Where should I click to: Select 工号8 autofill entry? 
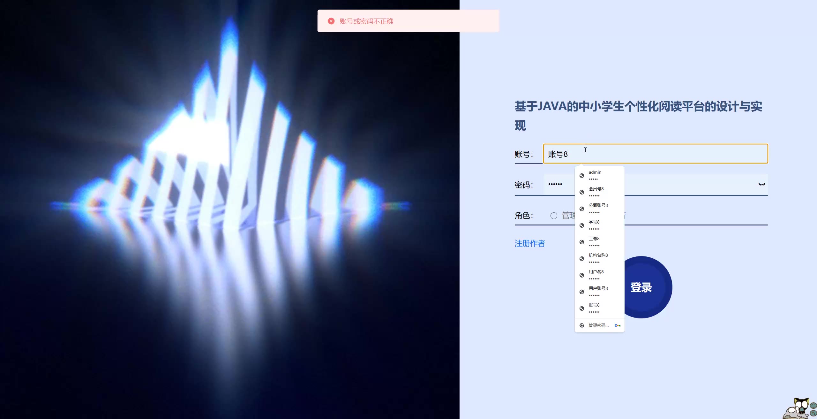[x=594, y=242]
